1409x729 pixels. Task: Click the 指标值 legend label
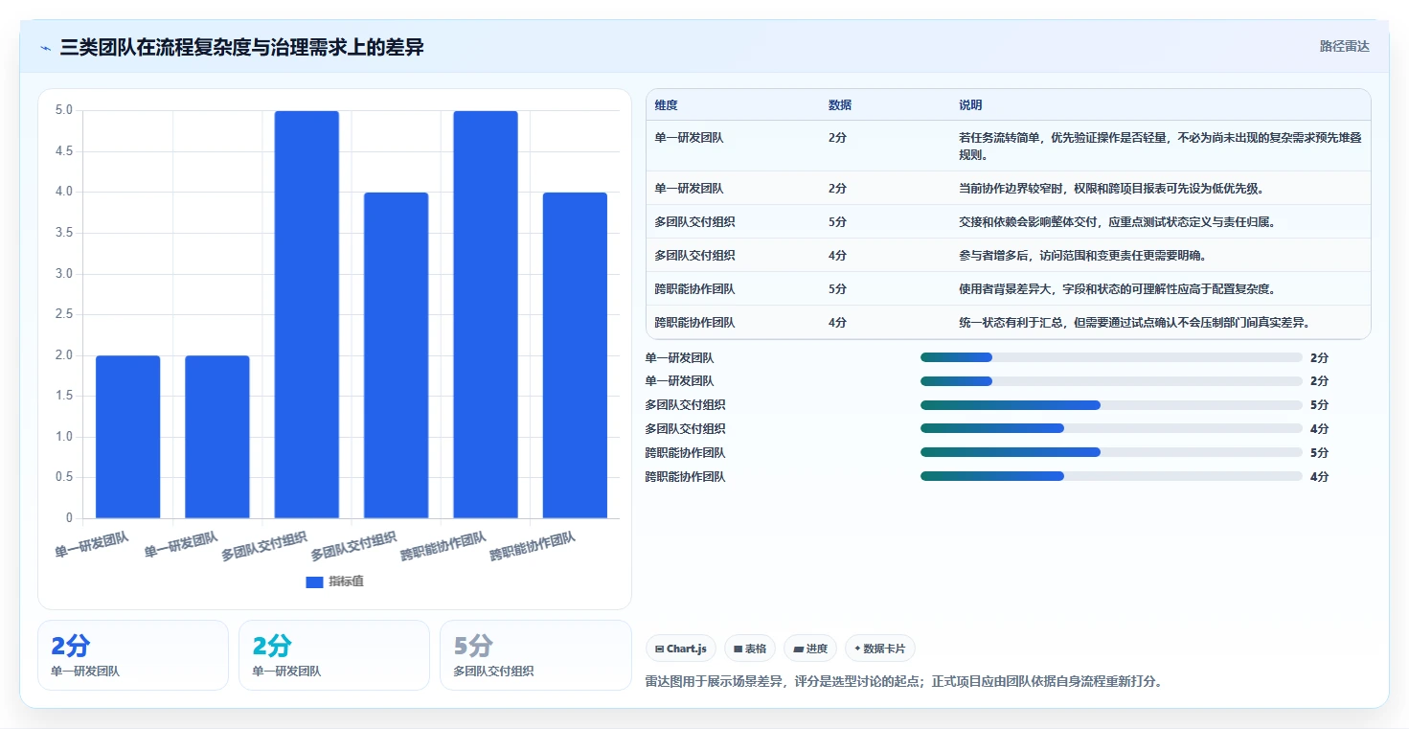347,581
